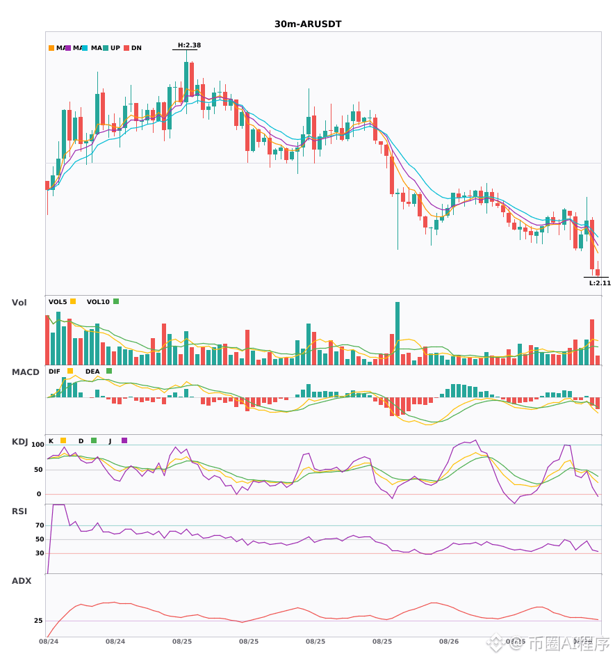Click the VOL5 legend text
This screenshot has width=615, height=661.
(58, 302)
